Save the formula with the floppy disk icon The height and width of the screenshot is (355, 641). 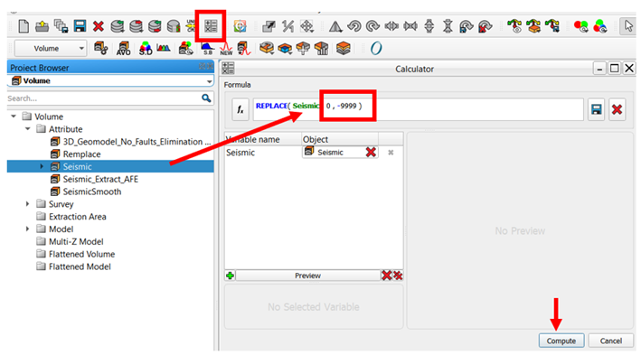point(597,109)
